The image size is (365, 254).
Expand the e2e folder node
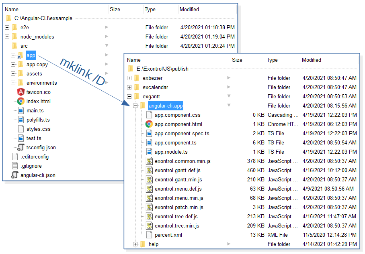tap(7, 27)
